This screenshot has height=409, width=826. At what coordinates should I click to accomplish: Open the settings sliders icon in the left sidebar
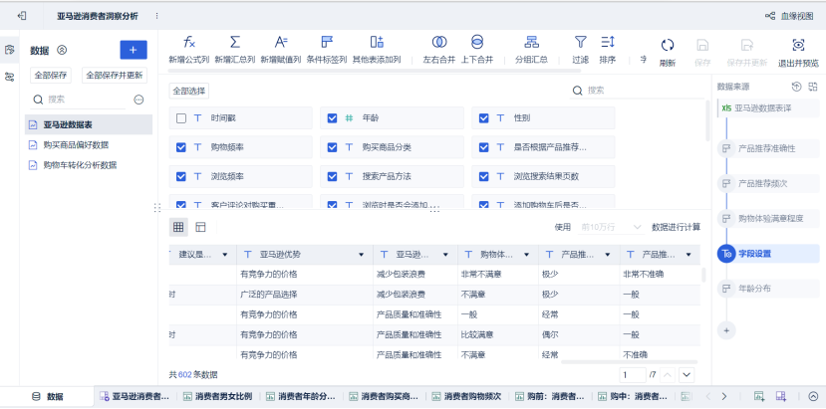(x=10, y=77)
